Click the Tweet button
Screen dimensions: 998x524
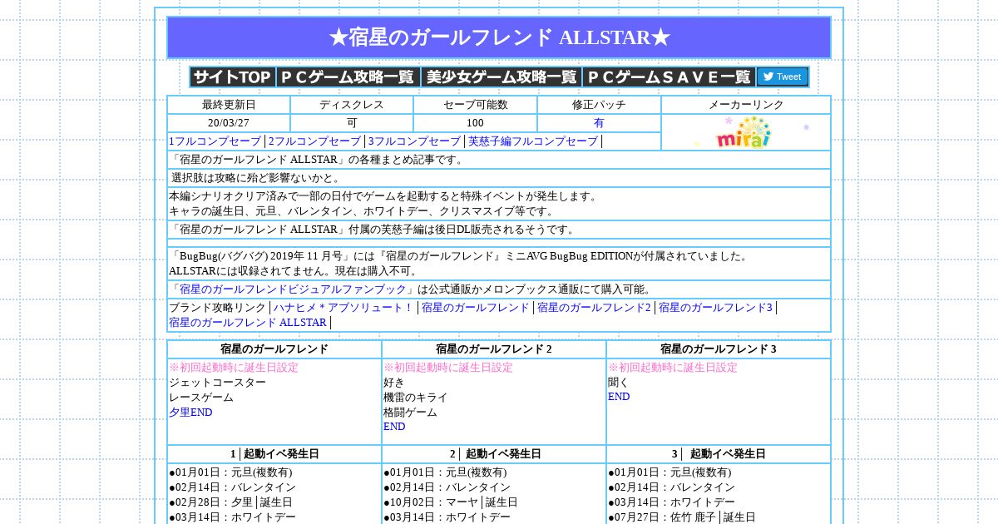(782, 77)
